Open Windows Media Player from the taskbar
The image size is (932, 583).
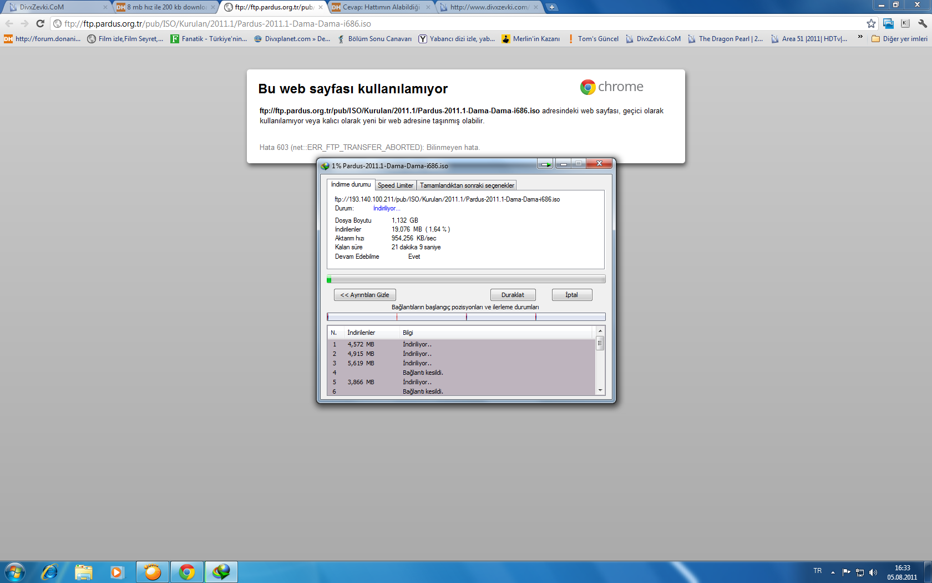point(117,572)
